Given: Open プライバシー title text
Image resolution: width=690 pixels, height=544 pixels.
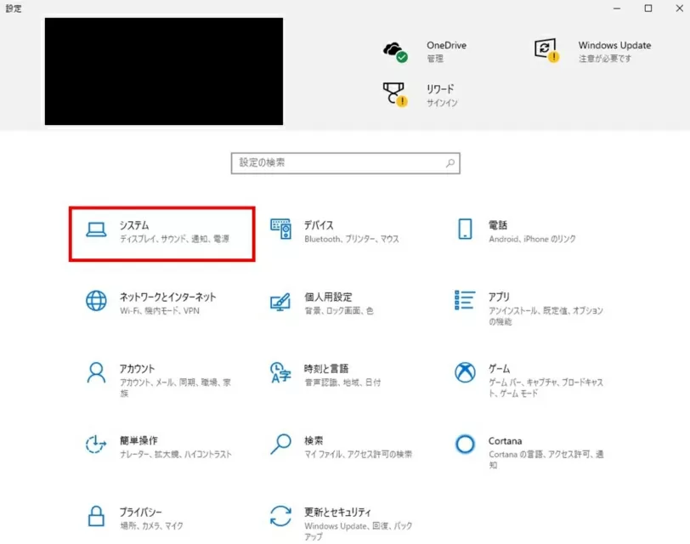Looking at the screenshot, I should coord(141,513).
